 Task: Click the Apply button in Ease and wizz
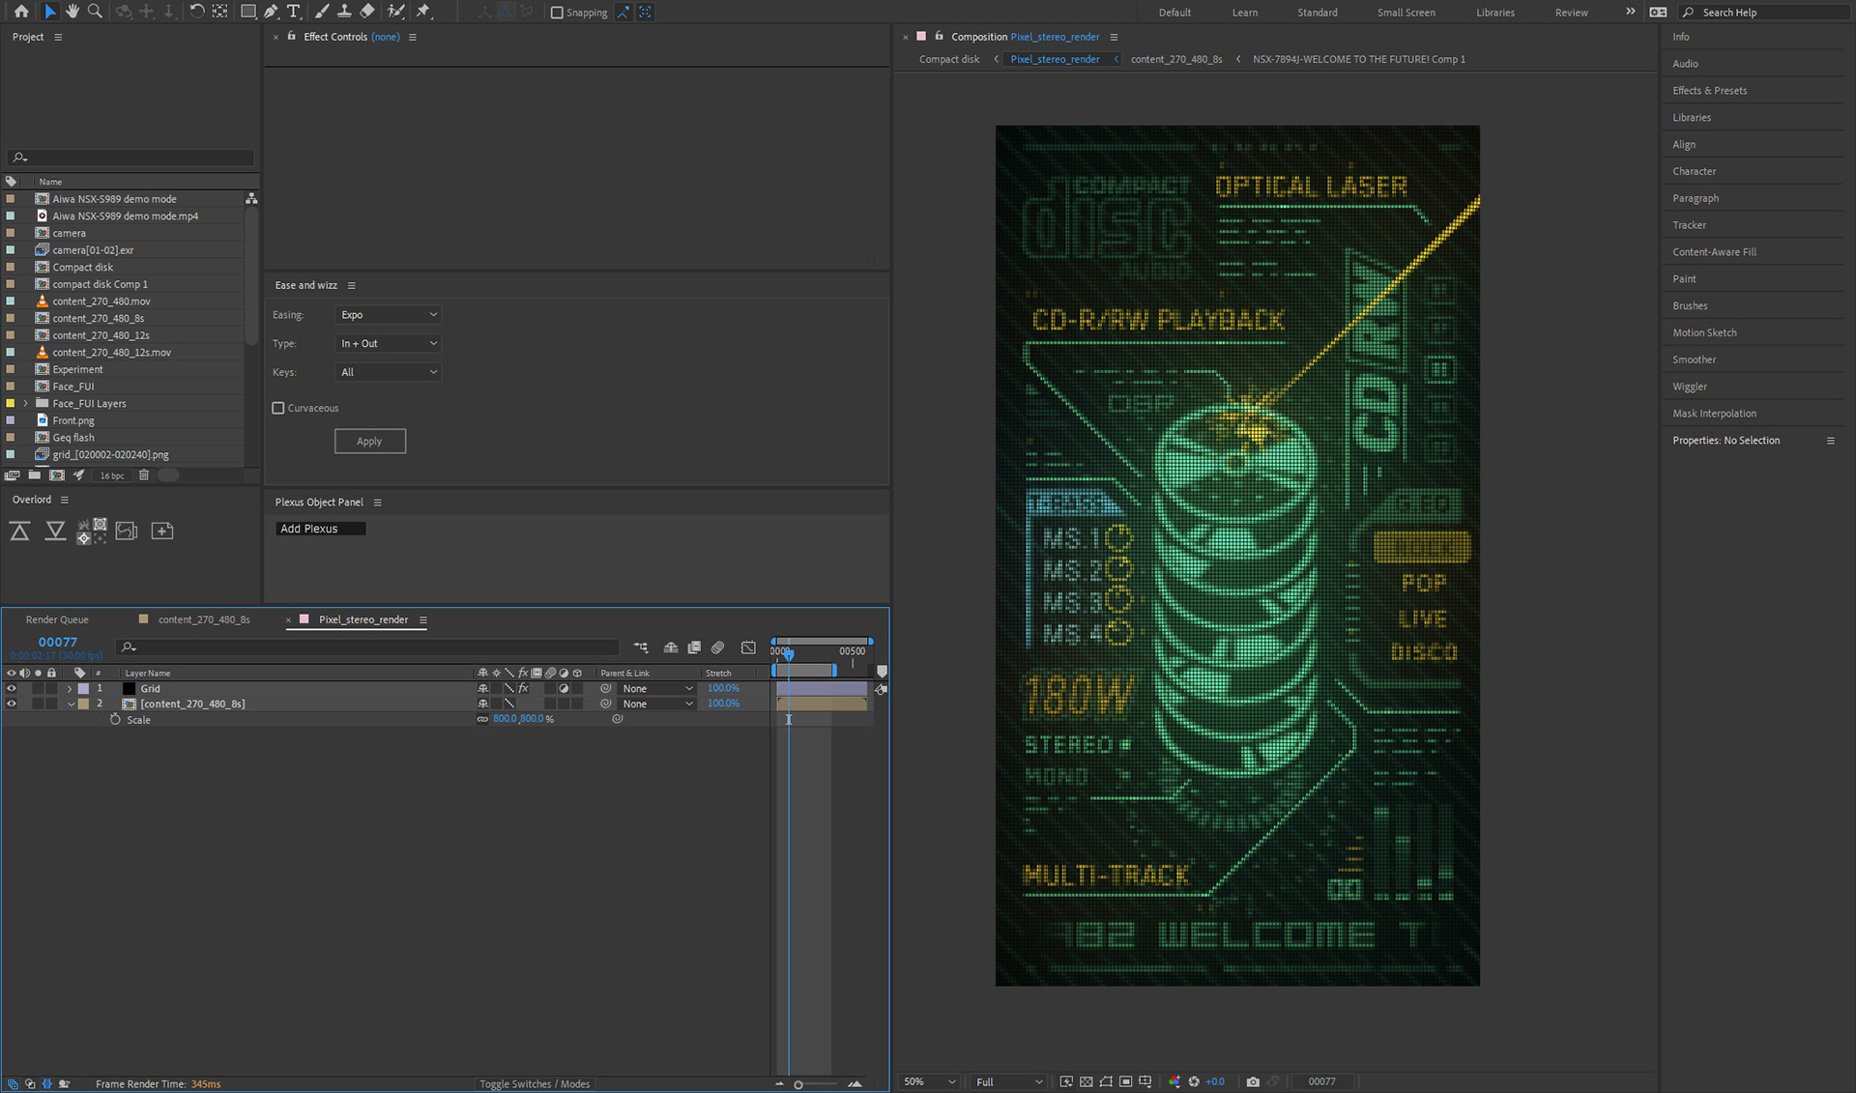point(370,442)
